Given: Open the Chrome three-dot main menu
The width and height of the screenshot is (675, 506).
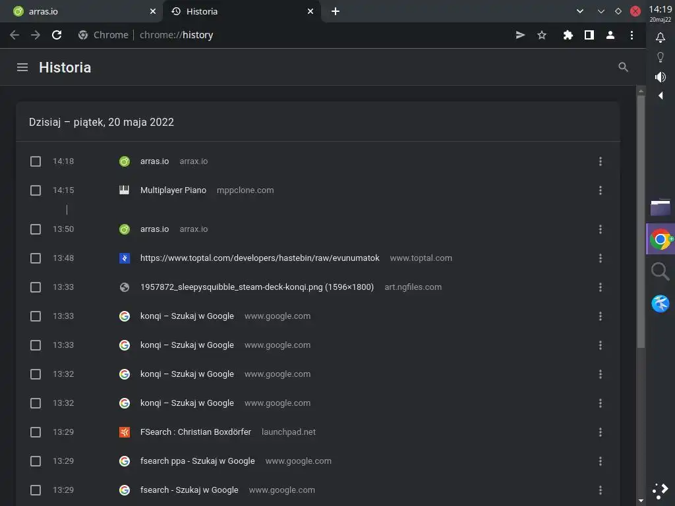Looking at the screenshot, I should coord(631,35).
